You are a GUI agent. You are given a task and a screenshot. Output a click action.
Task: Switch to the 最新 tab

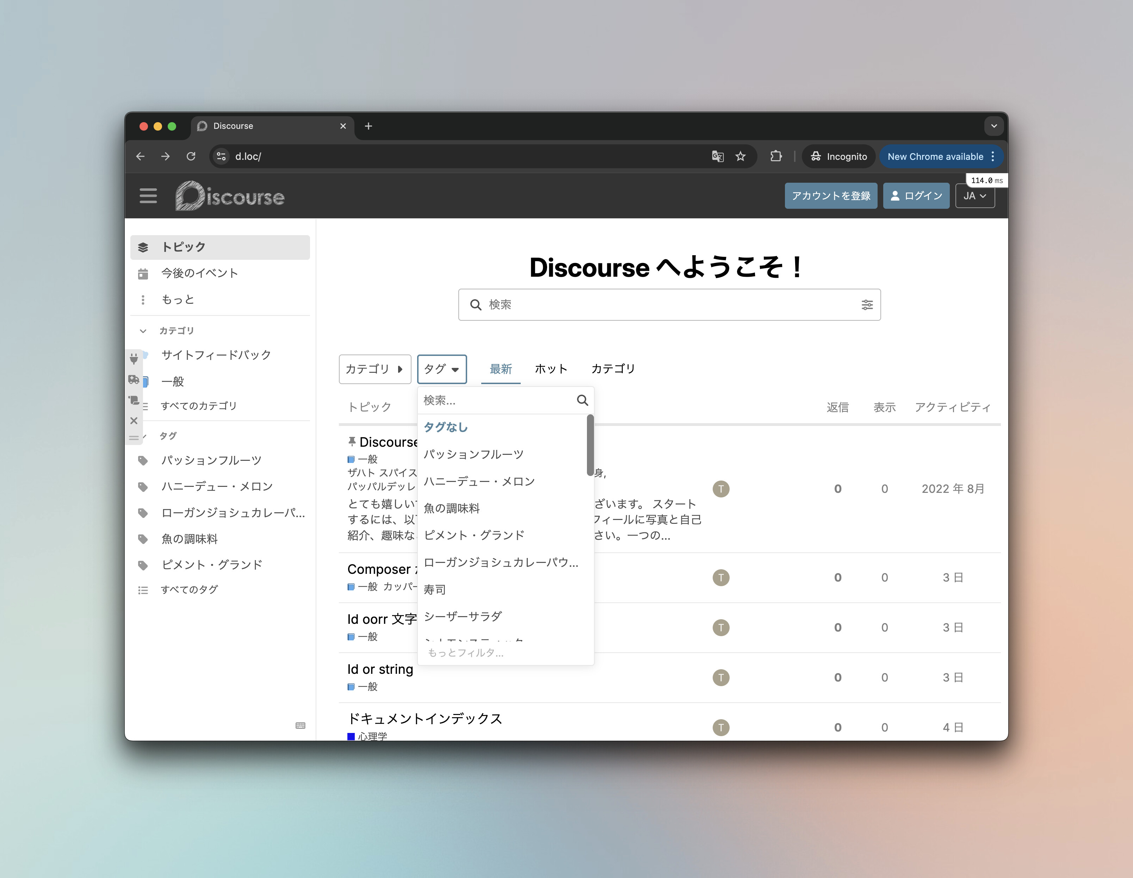(501, 369)
